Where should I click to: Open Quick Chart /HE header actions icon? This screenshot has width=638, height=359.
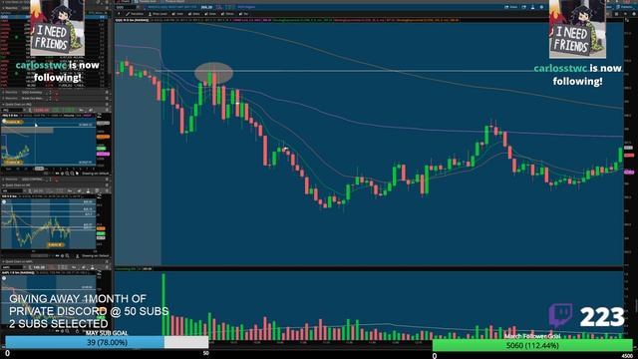(107, 185)
